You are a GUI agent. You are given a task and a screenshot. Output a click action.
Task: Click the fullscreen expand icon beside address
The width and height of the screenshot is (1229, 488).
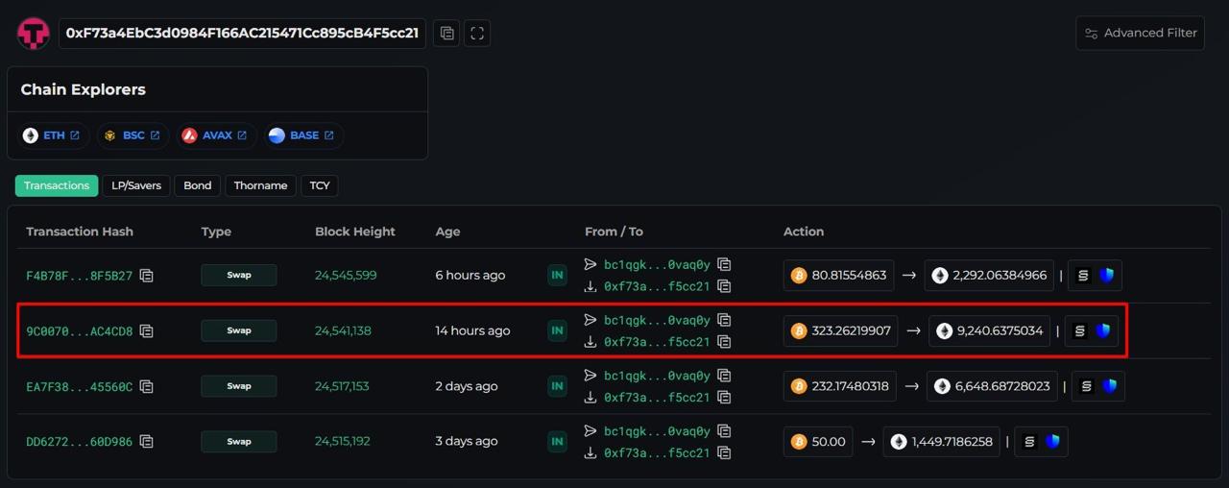point(477,33)
